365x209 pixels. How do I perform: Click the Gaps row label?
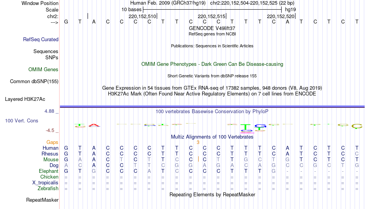point(52,142)
